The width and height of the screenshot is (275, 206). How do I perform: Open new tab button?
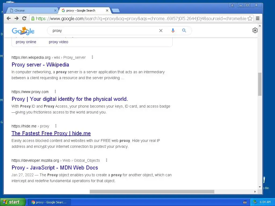click(116, 10)
